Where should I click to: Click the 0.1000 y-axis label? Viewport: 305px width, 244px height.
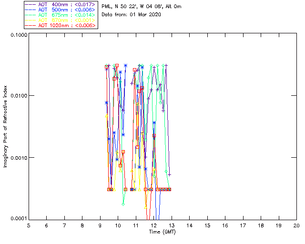click(x=19, y=35)
